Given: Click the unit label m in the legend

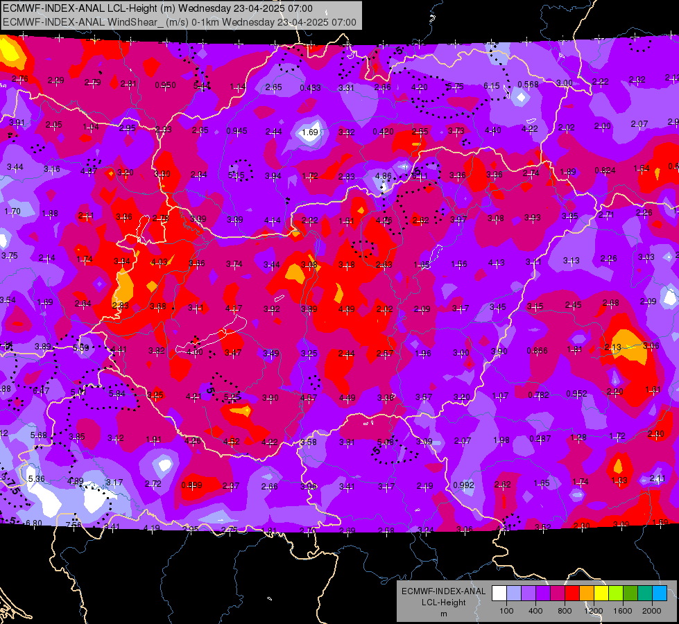Looking at the screenshot, I should [x=443, y=614].
